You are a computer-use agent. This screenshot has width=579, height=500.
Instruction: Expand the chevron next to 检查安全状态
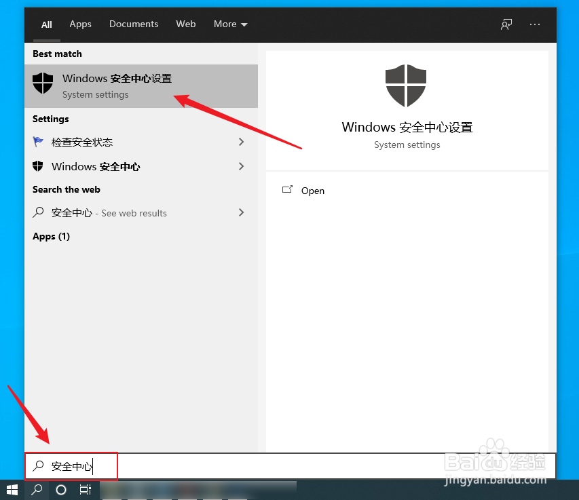pos(241,142)
